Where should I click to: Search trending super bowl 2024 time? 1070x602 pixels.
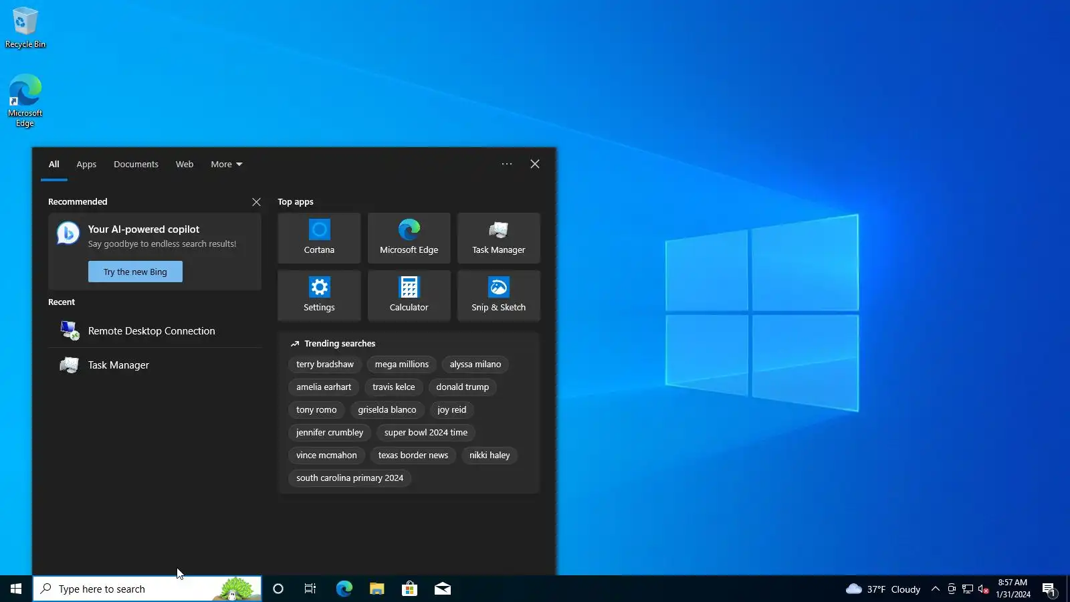[426, 433]
